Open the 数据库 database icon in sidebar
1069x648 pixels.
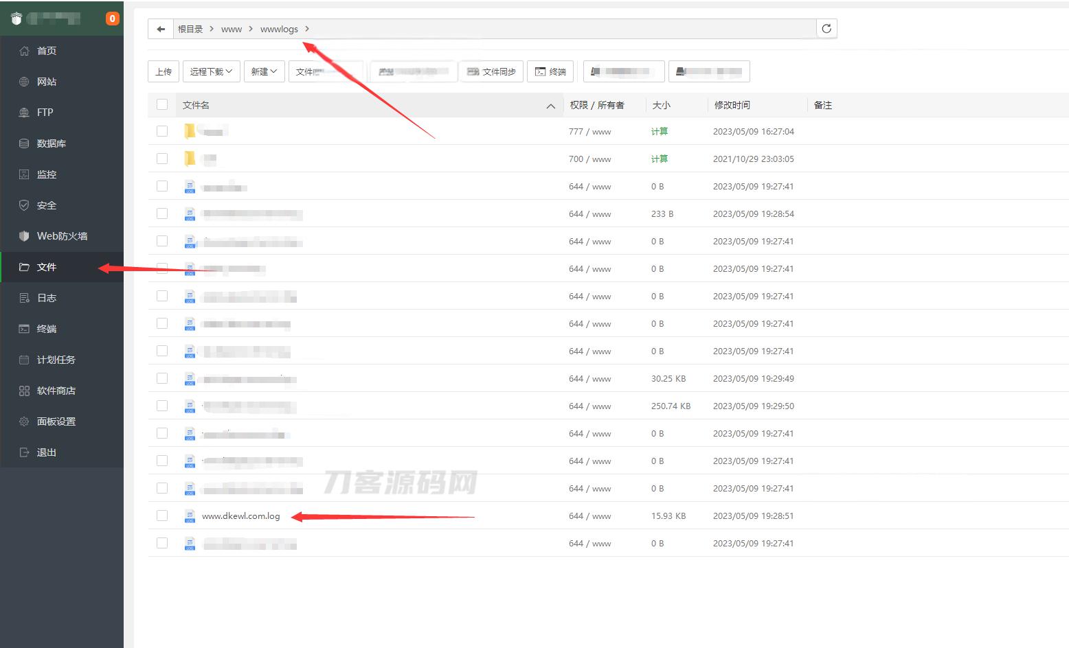(24, 143)
